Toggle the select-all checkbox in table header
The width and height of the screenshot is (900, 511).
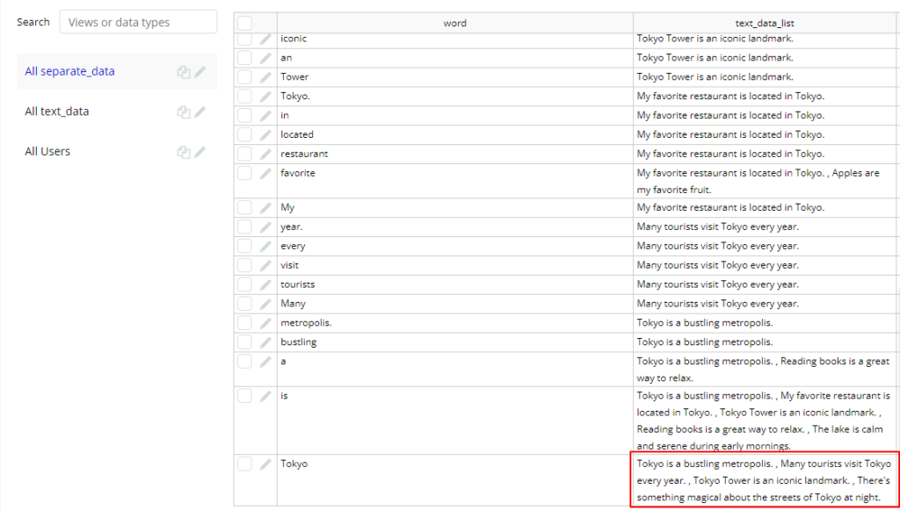(x=245, y=23)
